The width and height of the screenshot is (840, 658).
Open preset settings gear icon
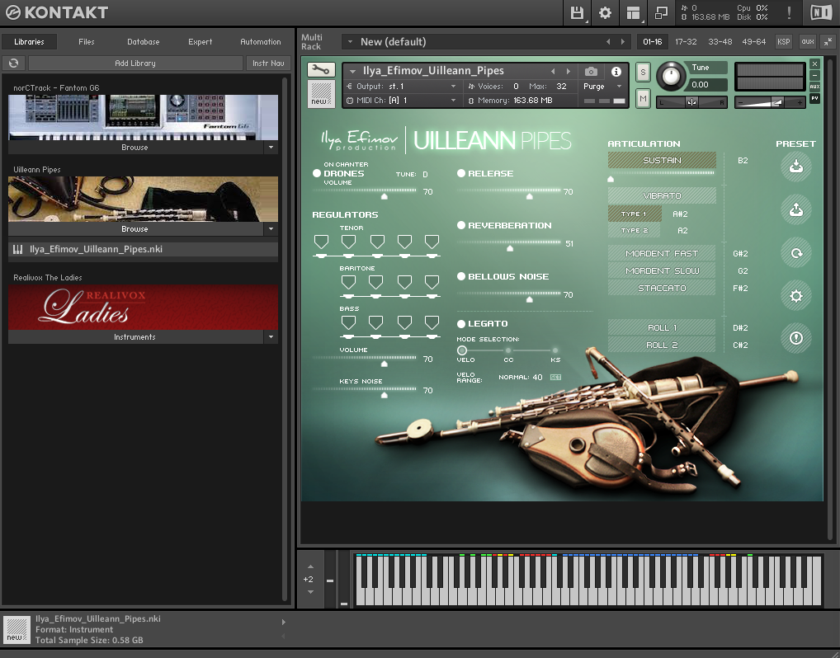tap(796, 295)
